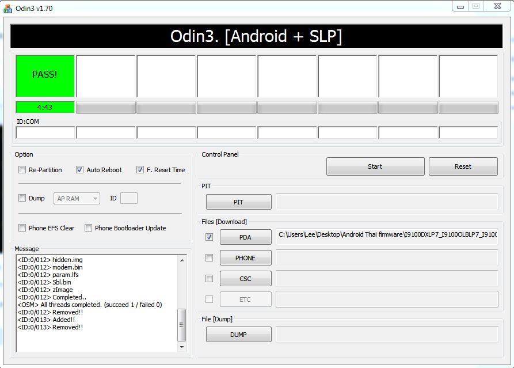Screen dimensions: 514x368
Task: Uncheck the PDA file checkbox
Action: click(209, 237)
